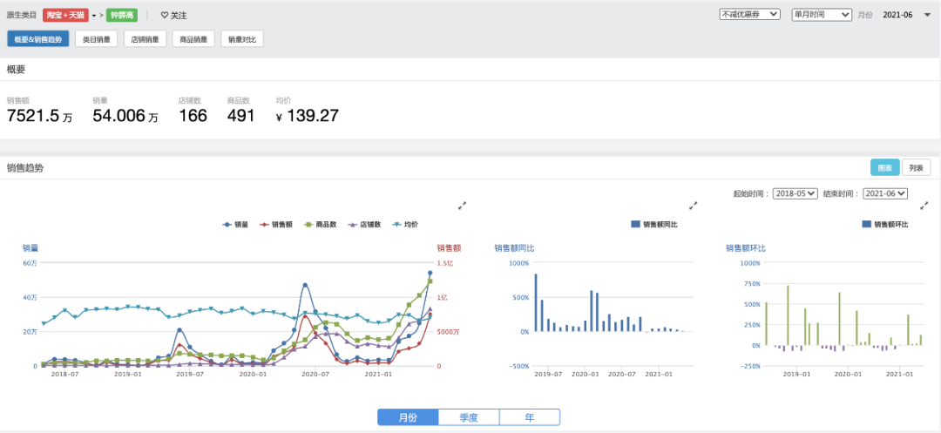Click the 概要 section heading
941x433 pixels.
coord(16,70)
